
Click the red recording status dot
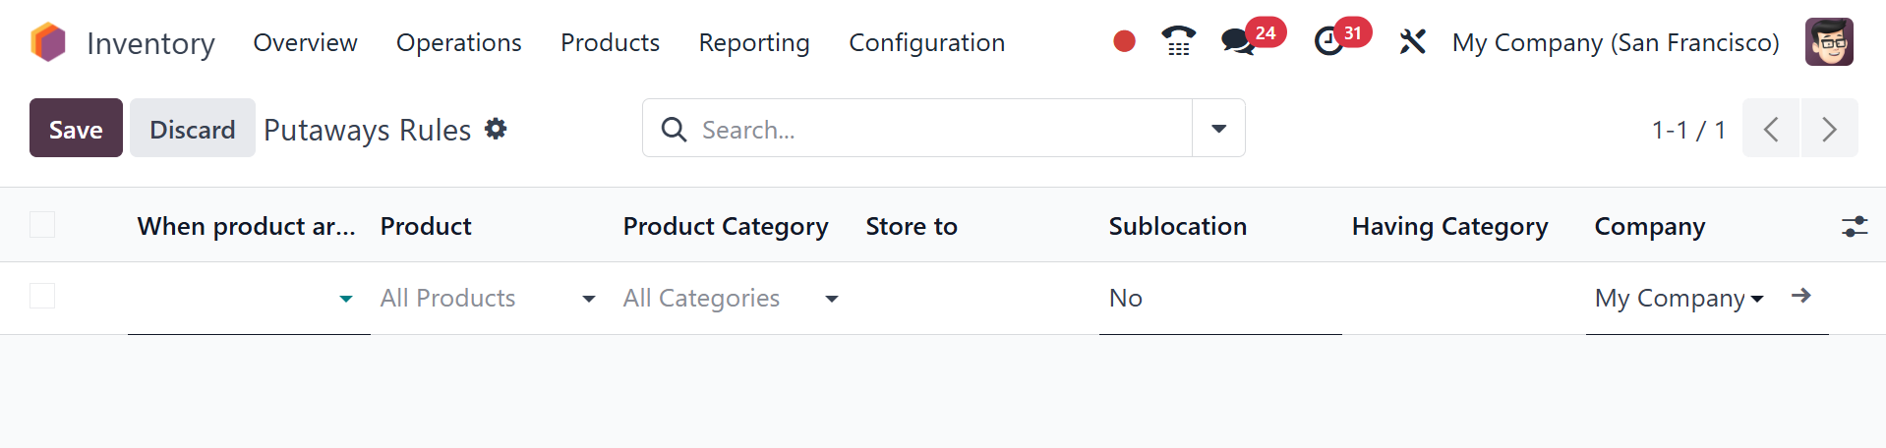coord(1124,41)
